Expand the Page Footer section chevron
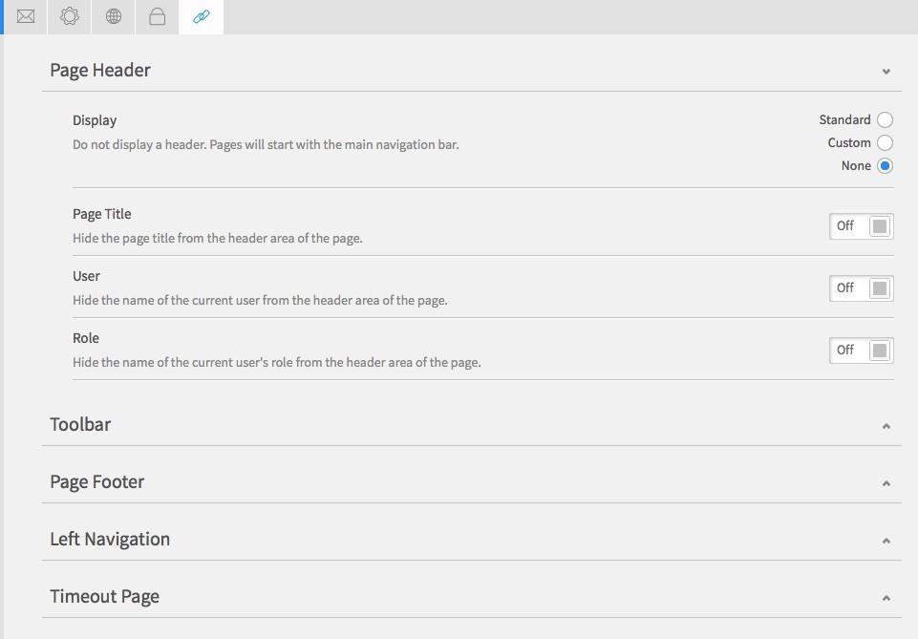The height and width of the screenshot is (639, 918). pyautogui.click(x=886, y=483)
